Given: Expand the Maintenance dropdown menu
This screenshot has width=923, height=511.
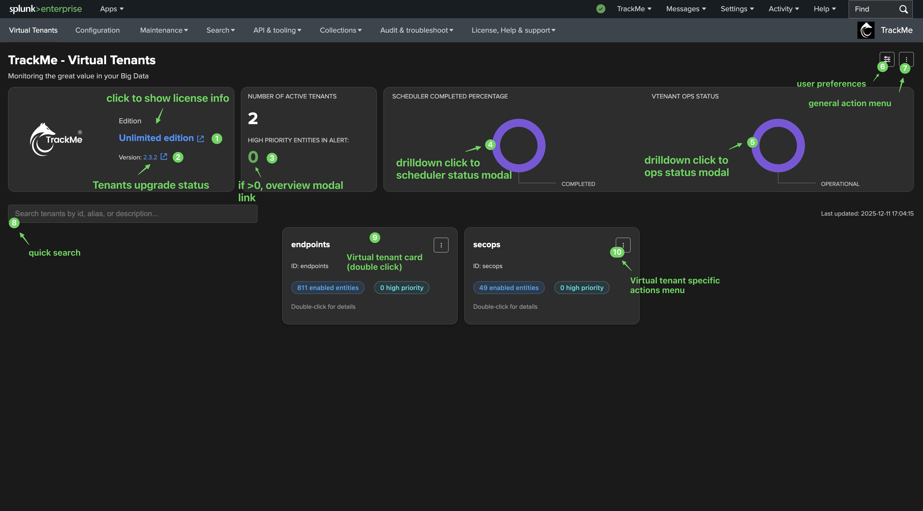Looking at the screenshot, I should coord(164,30).
